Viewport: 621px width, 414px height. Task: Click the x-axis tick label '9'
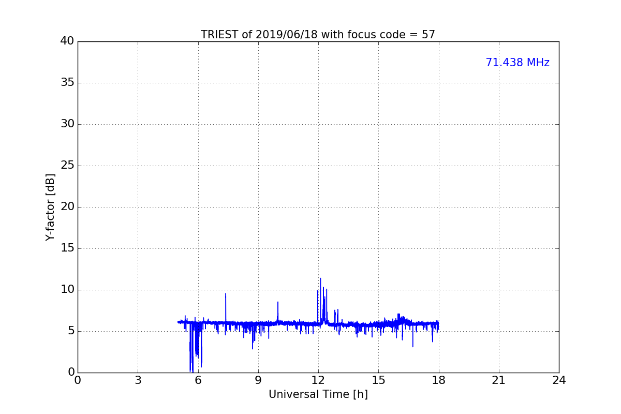pyautogui.click(x=258, y=380)
